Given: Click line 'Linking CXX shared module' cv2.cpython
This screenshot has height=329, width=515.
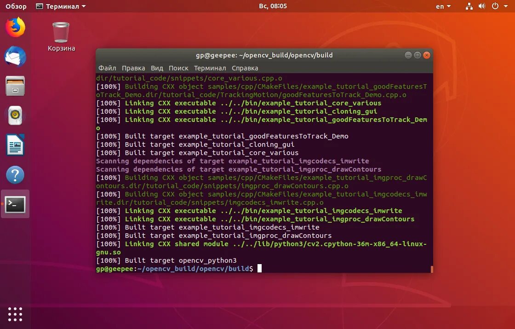Looking at the screenshot, I should click(x=261, y=248).
